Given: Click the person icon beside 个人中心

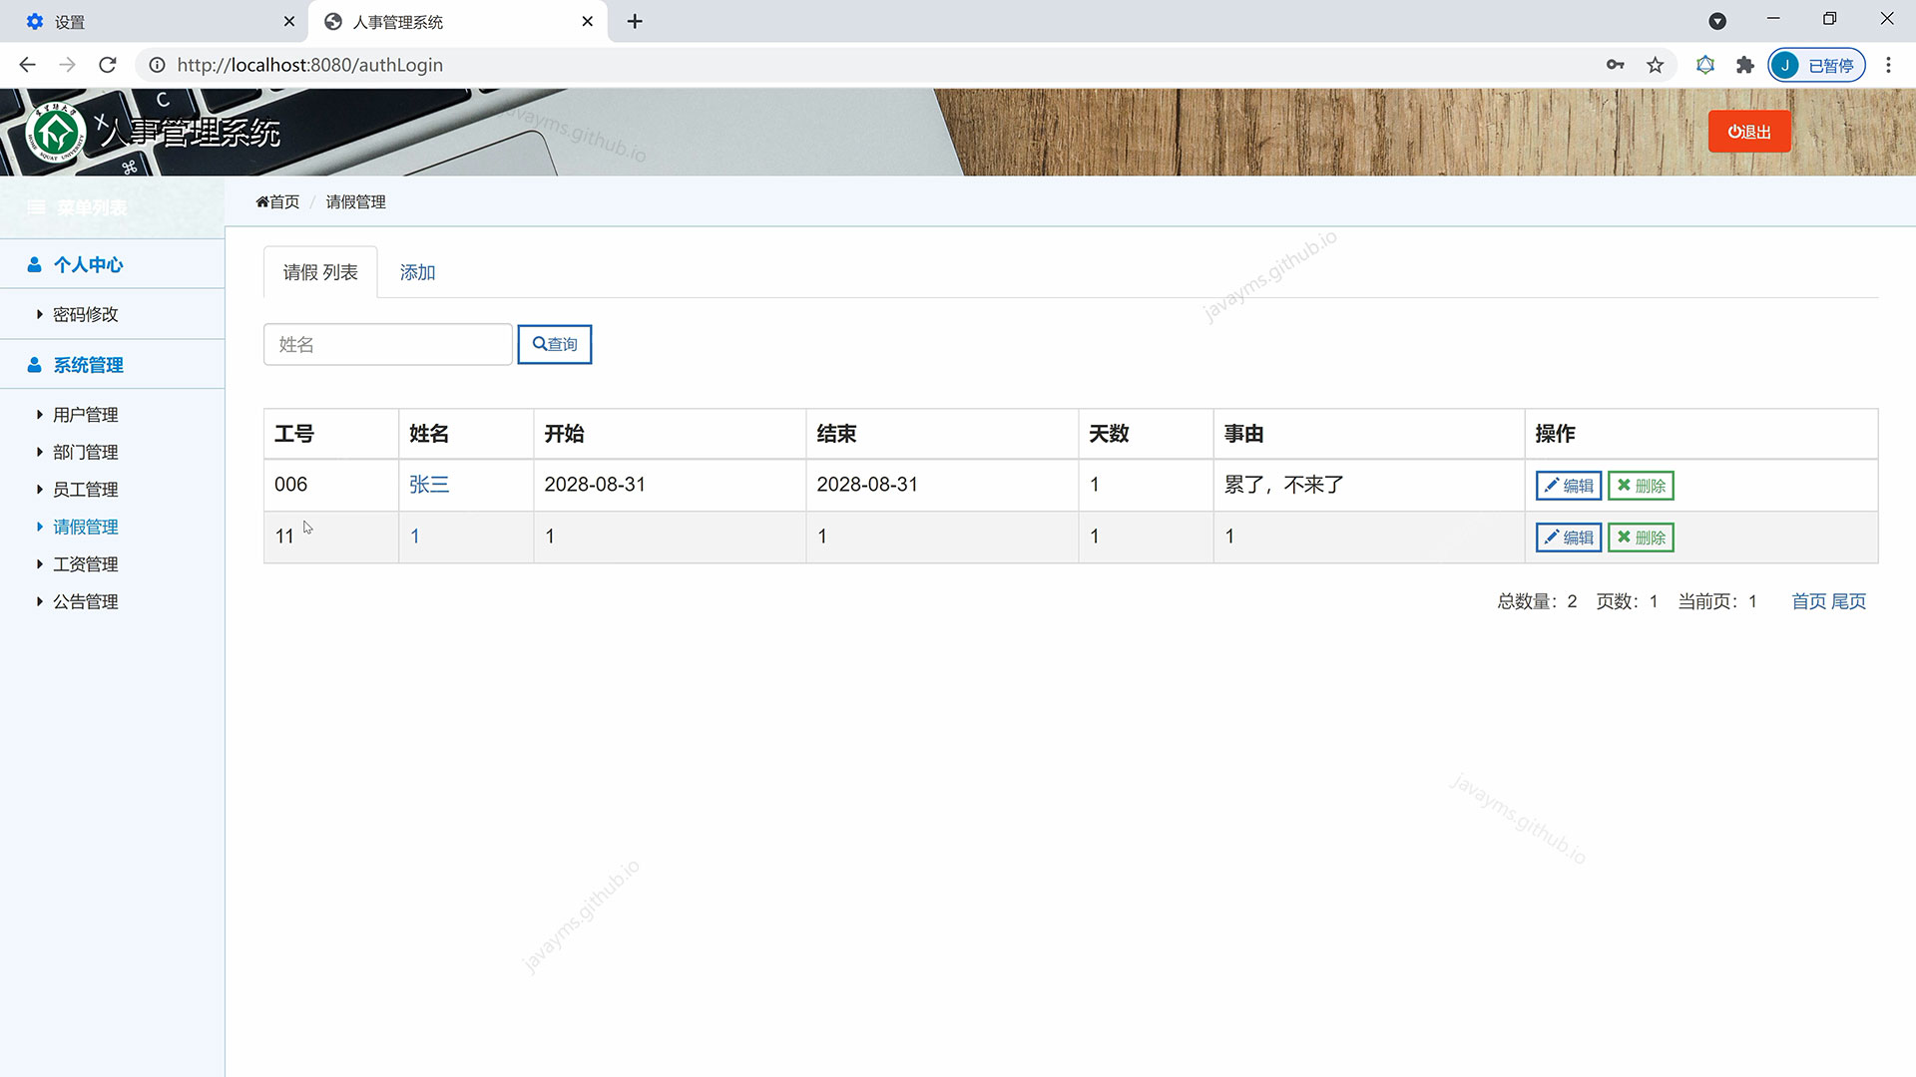Looking at the screenshot, I should 33,263.
